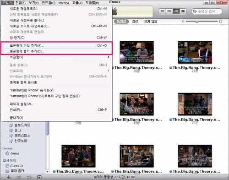Switch to list view icon

pos(163,11)
